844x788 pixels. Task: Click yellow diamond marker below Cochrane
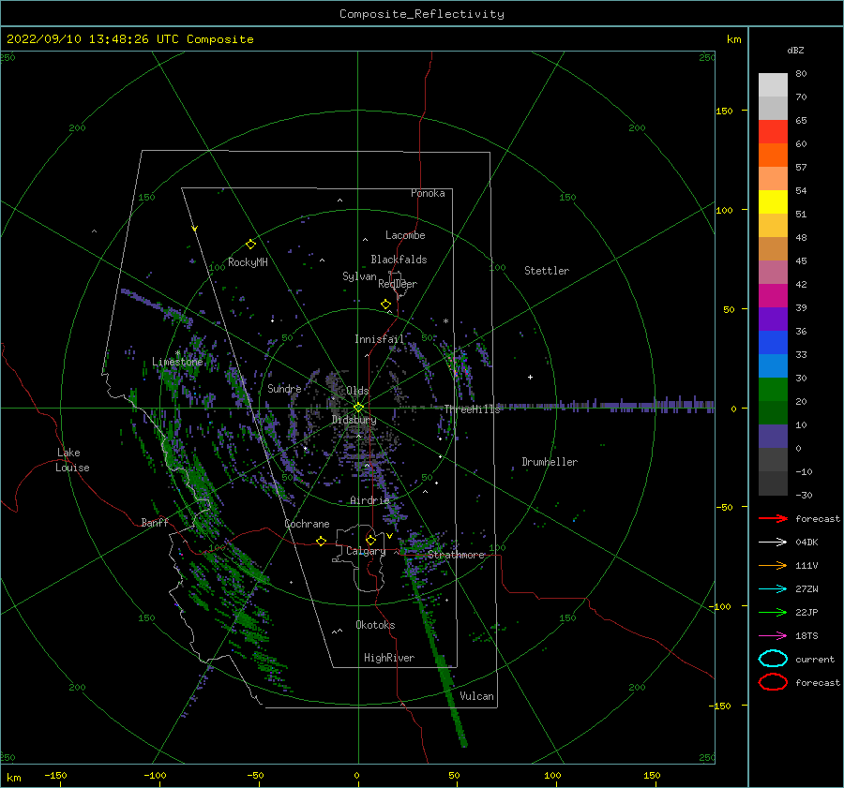click(322, 541)
